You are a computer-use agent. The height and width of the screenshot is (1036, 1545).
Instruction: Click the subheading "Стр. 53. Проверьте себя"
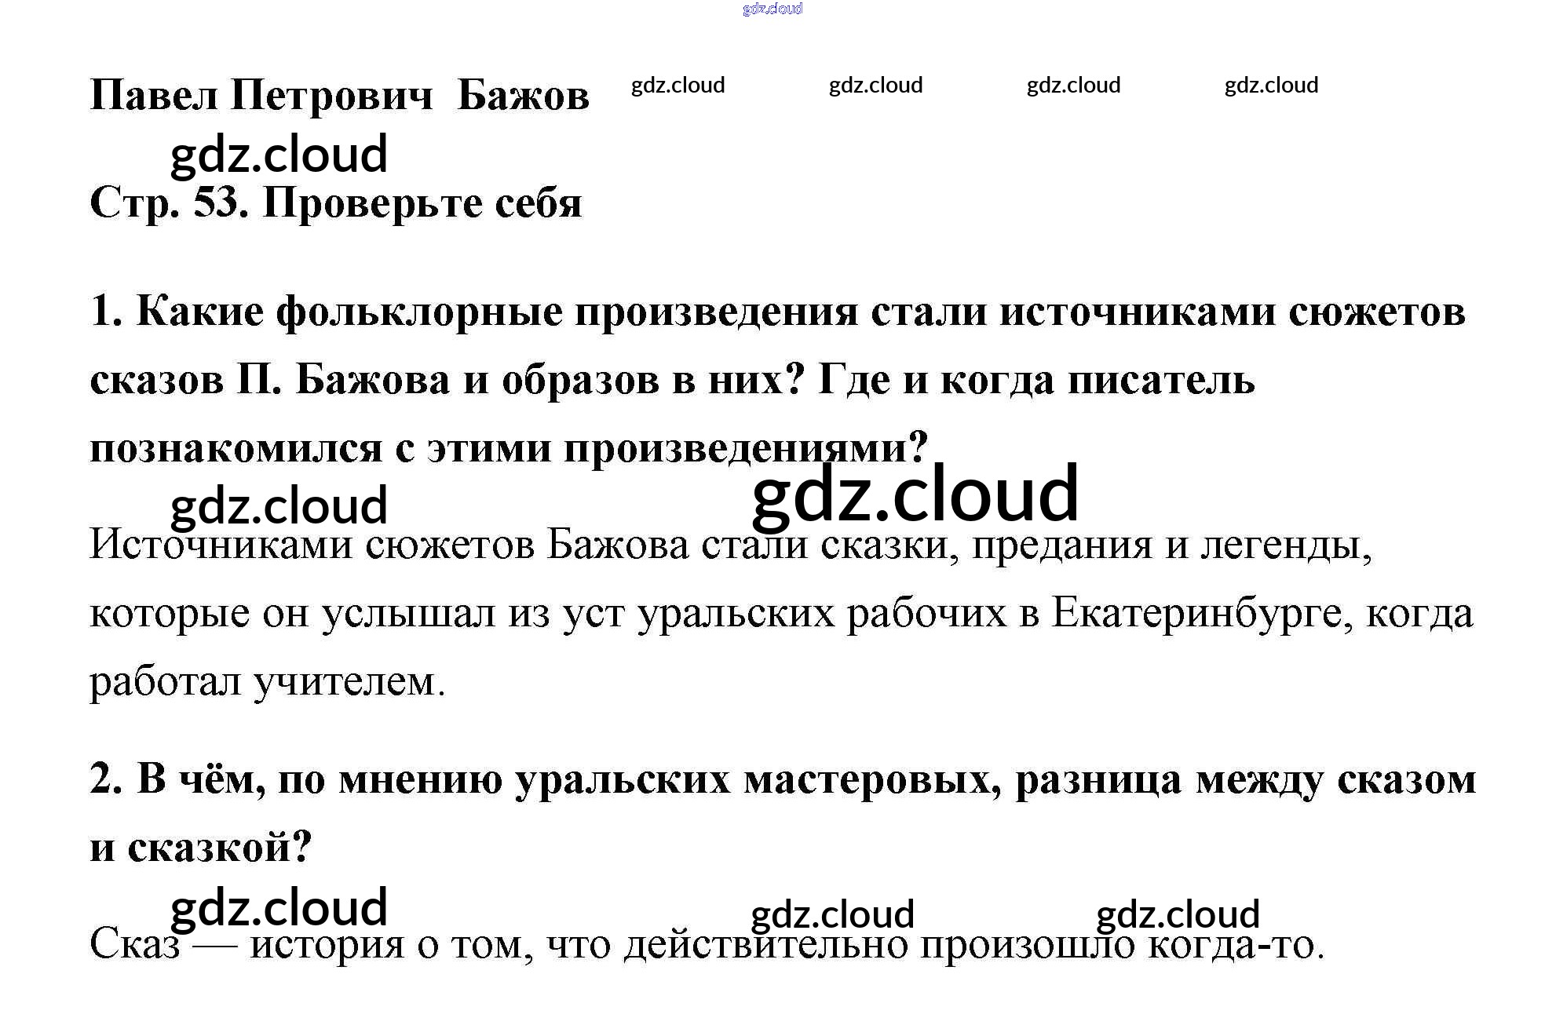coord(336,203)
